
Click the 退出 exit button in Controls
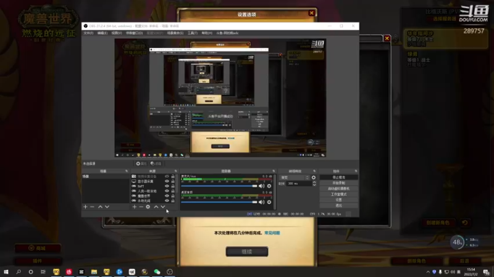338,206
